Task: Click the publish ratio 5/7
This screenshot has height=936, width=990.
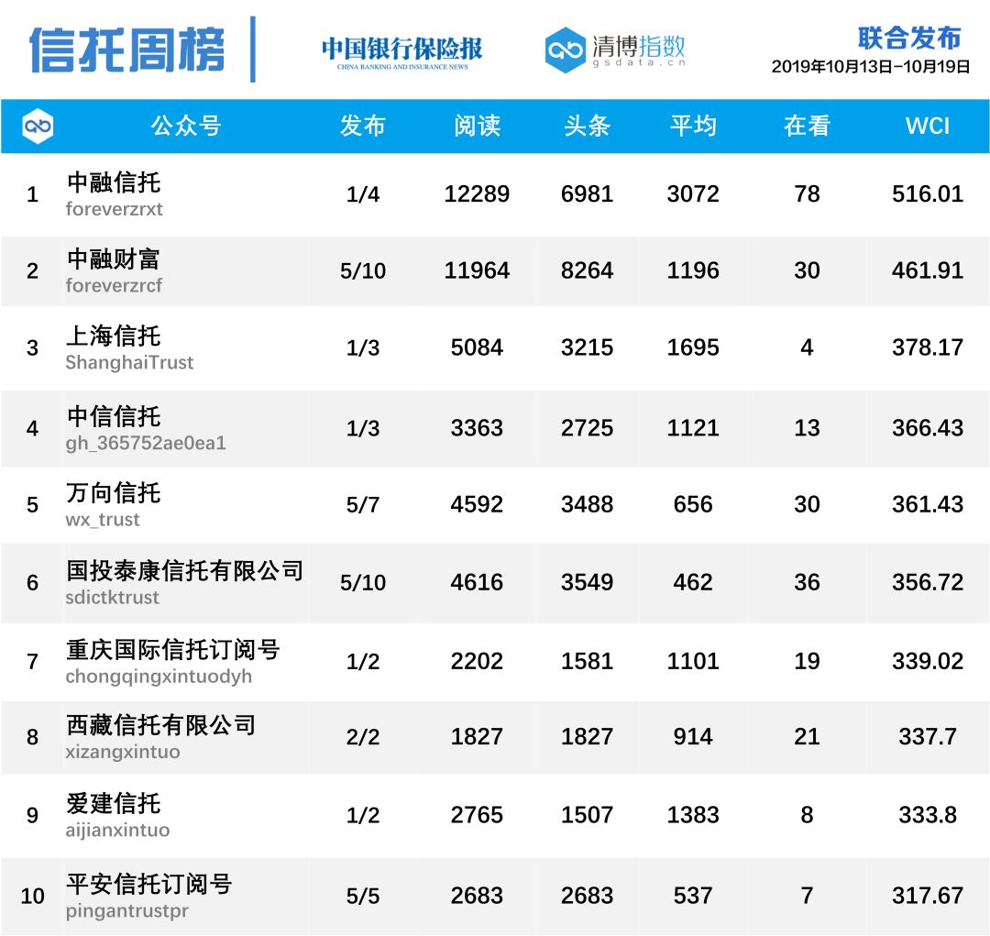Action: (363, 504)
